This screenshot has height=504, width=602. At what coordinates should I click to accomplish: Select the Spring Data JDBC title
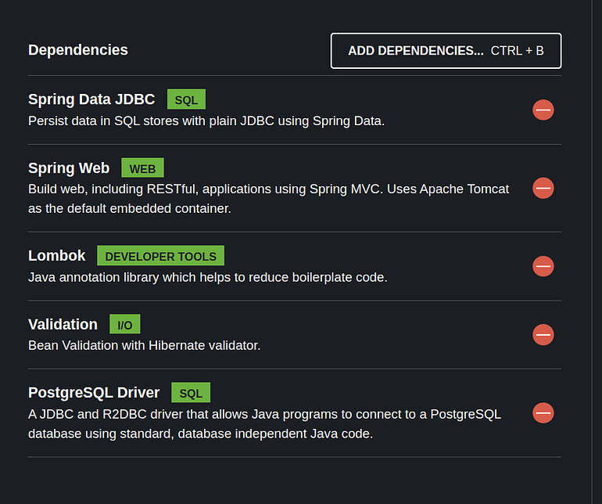[91, 99]
